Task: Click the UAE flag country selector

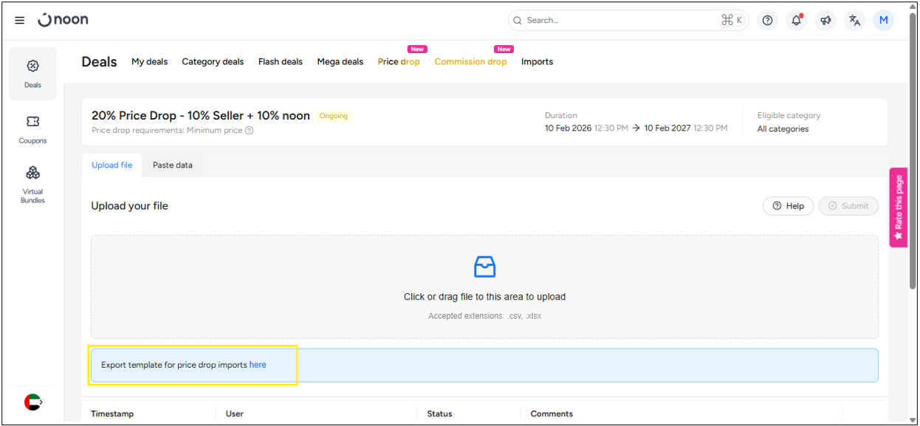Action: [33, 402]
